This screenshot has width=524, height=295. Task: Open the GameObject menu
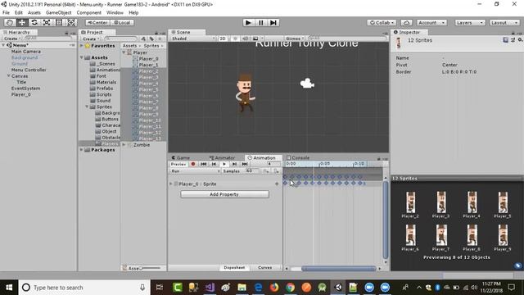(x=58, y=13)
